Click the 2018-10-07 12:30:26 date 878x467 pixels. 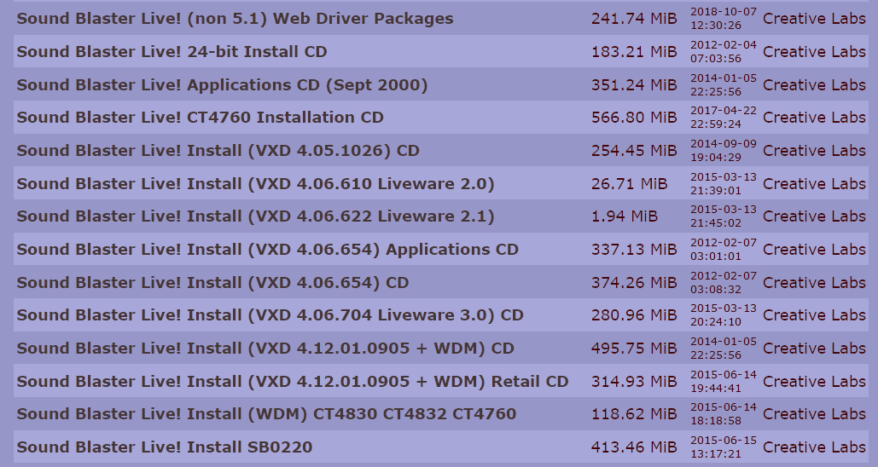(x=724, y=19)
